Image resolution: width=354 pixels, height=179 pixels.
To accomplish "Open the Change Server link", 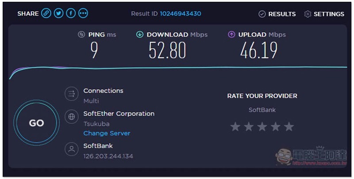I will (107, 133).
